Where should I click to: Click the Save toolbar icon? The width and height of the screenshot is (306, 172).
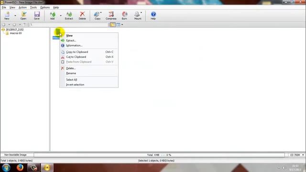(x=37, y=16)
